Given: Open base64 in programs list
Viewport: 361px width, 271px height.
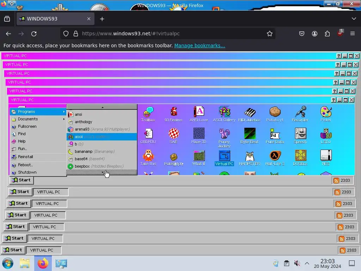Looking at the screenshot, I should coord(102,159).
